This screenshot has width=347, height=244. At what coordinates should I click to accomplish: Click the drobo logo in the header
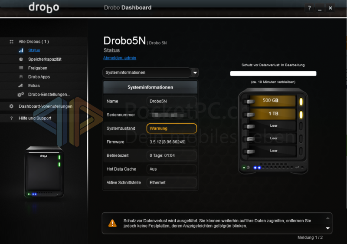(x=44, y=7)
